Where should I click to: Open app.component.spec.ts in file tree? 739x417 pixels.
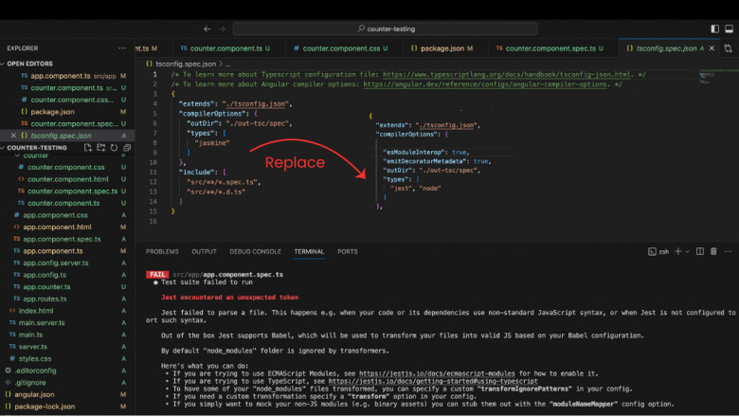[62, 239]
